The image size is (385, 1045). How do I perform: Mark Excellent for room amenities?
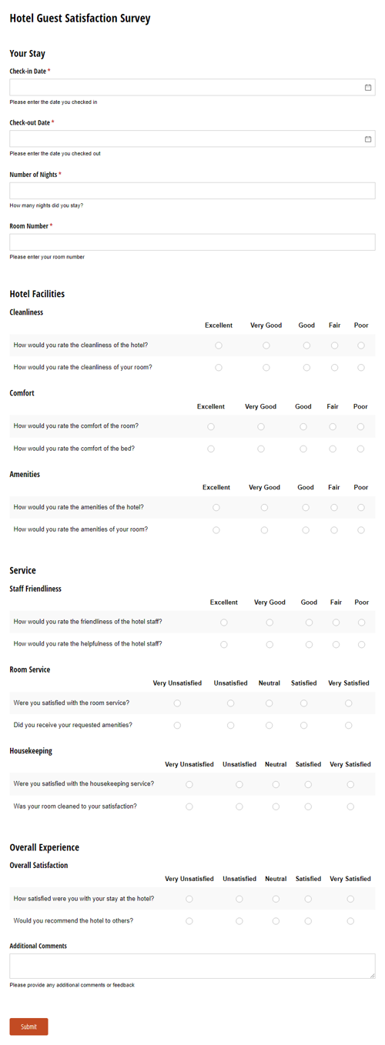click(x=216, y=530)
